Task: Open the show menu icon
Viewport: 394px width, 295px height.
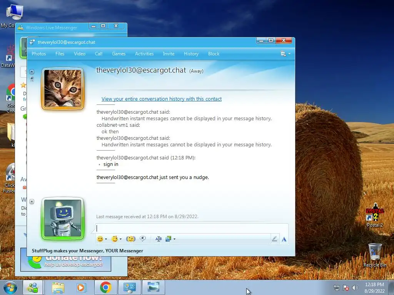Action: click(x=283, y=54)
